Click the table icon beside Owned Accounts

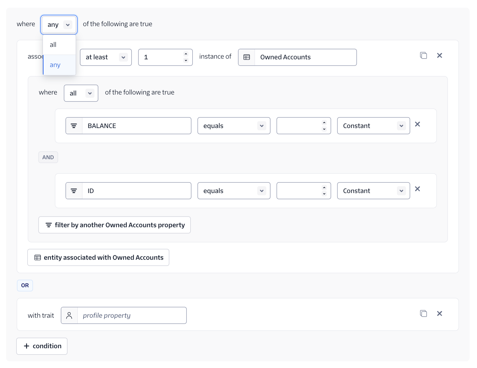click(247, 57)
